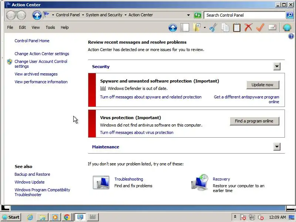Click the clipboard Paste icon
The height and width of the screenshot is (222, 296).
[x=237, y=27]
